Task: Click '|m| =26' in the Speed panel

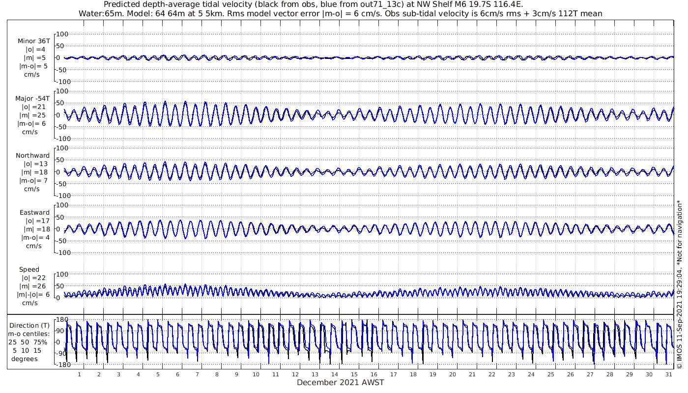Action: coord(34,286)
